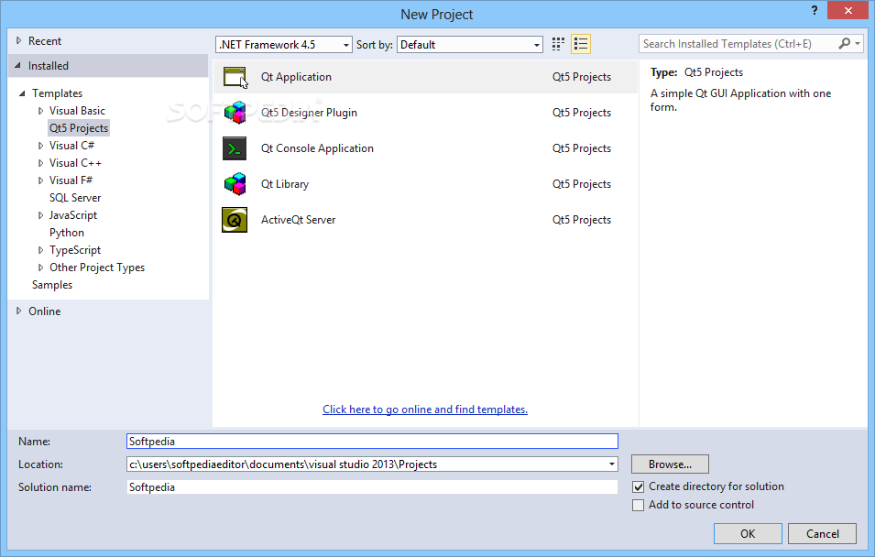This screenshot has width=875, height=557.
Task: Close the New Project dialog
Action: pyautogui.click(x=848, y=10)
